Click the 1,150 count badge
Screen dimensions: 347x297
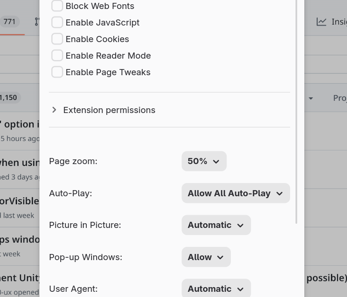(9, 98)
